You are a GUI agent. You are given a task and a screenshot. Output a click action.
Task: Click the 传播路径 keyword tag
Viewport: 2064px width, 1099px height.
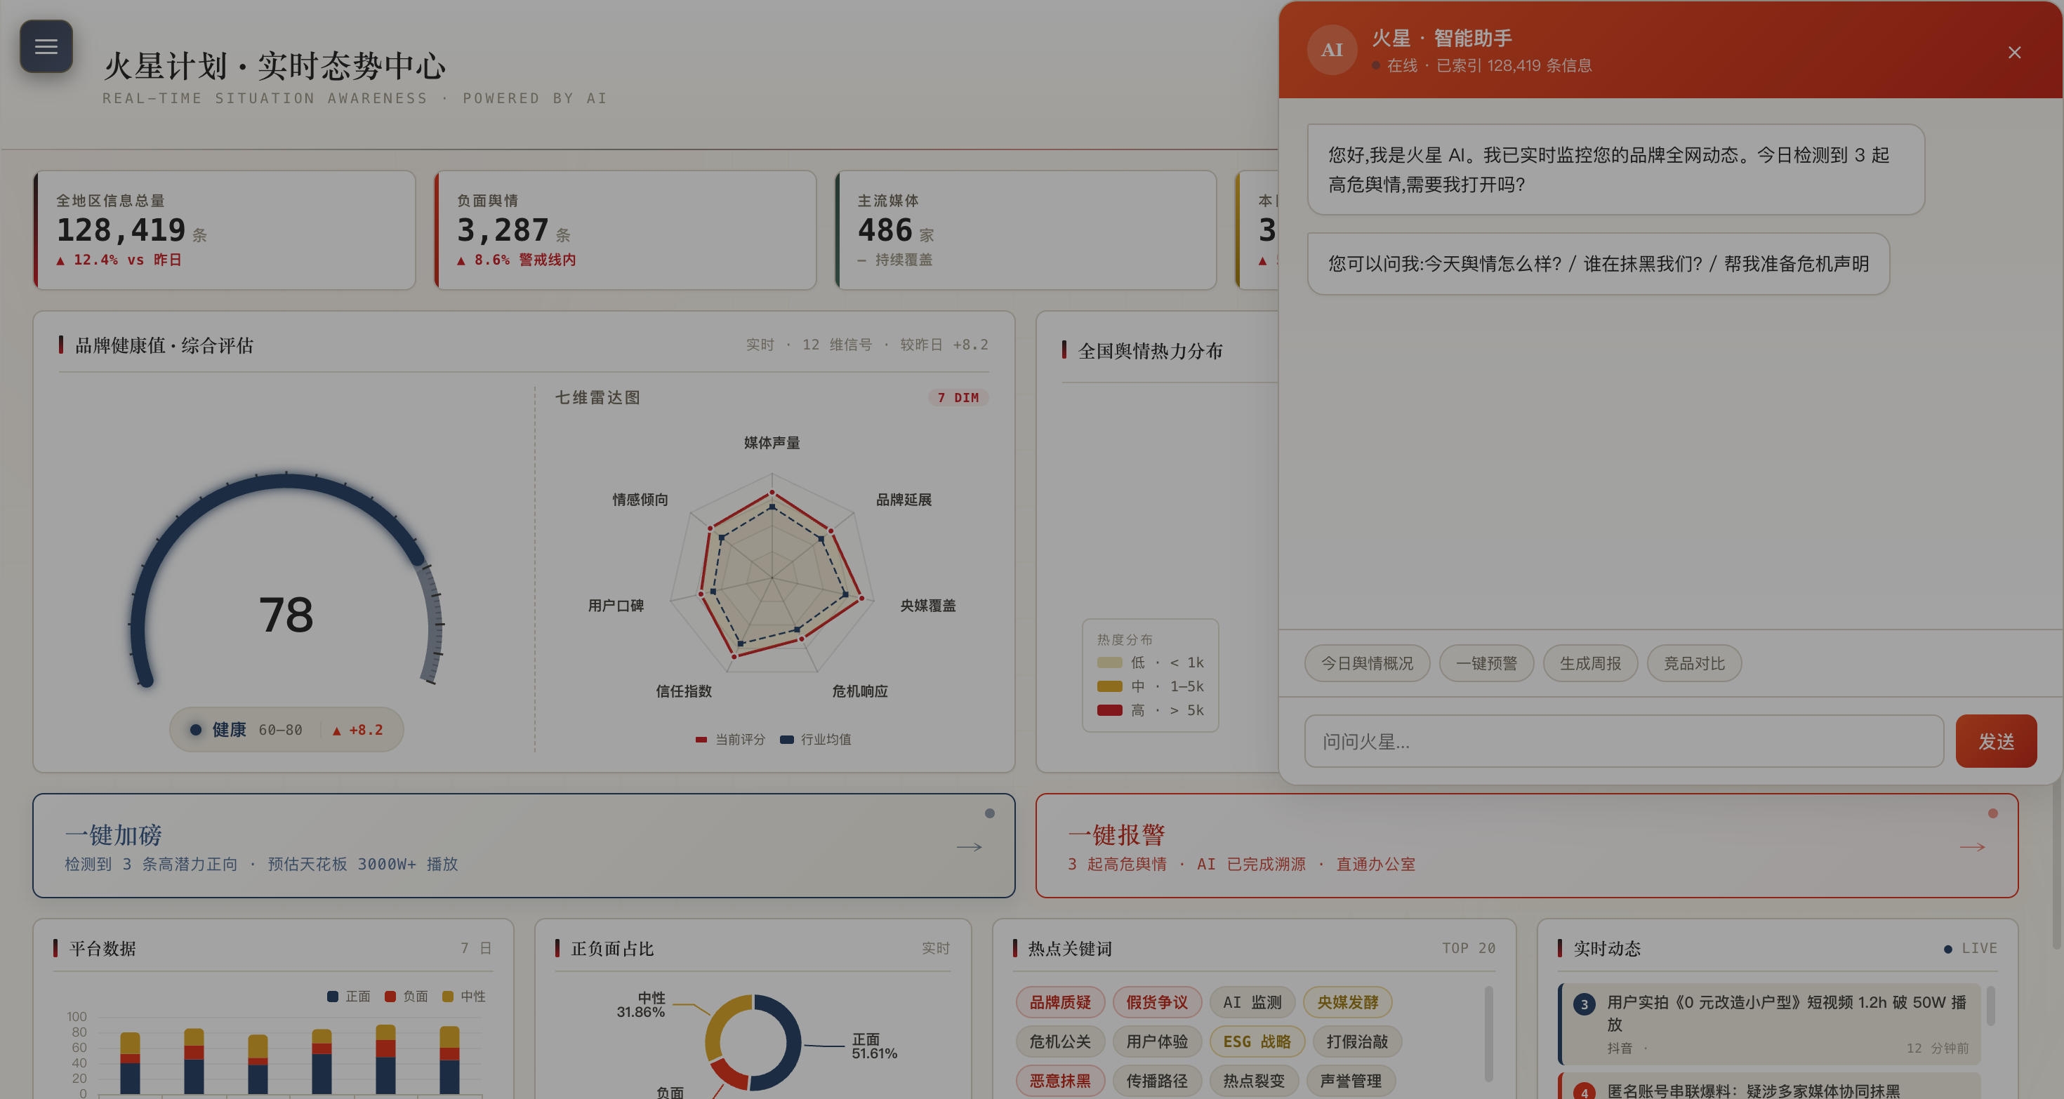coord(1157,1081)
